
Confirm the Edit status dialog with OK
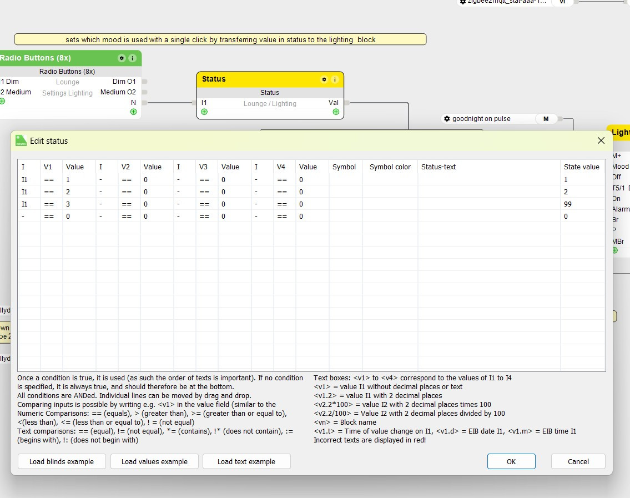point(511,461)
